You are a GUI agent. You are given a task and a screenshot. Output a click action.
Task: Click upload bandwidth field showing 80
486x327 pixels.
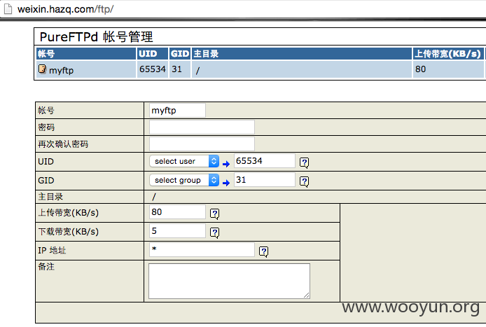(177, 212)
